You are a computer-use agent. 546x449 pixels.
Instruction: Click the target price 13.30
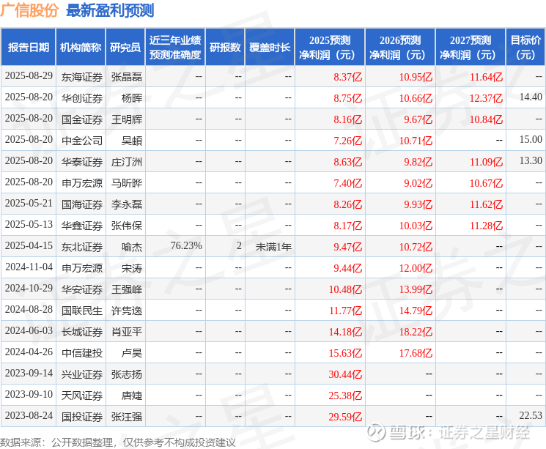pyautogui.click(x=531, y=161)
